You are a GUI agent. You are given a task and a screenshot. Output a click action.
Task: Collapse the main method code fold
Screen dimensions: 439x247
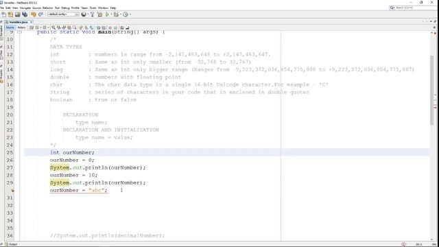coord(19,32)
